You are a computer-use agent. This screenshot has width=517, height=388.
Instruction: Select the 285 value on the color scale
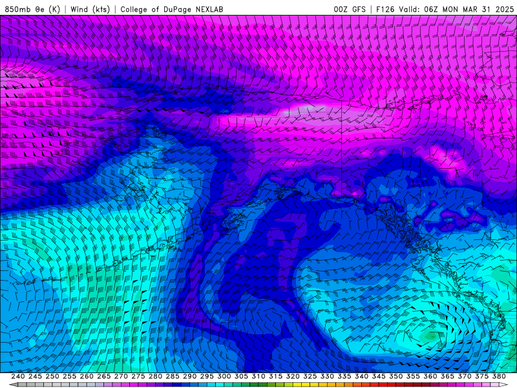tap(173, 376)
